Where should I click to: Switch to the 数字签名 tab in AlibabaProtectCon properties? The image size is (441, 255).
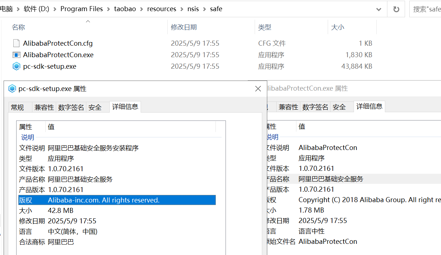(315, 106)
